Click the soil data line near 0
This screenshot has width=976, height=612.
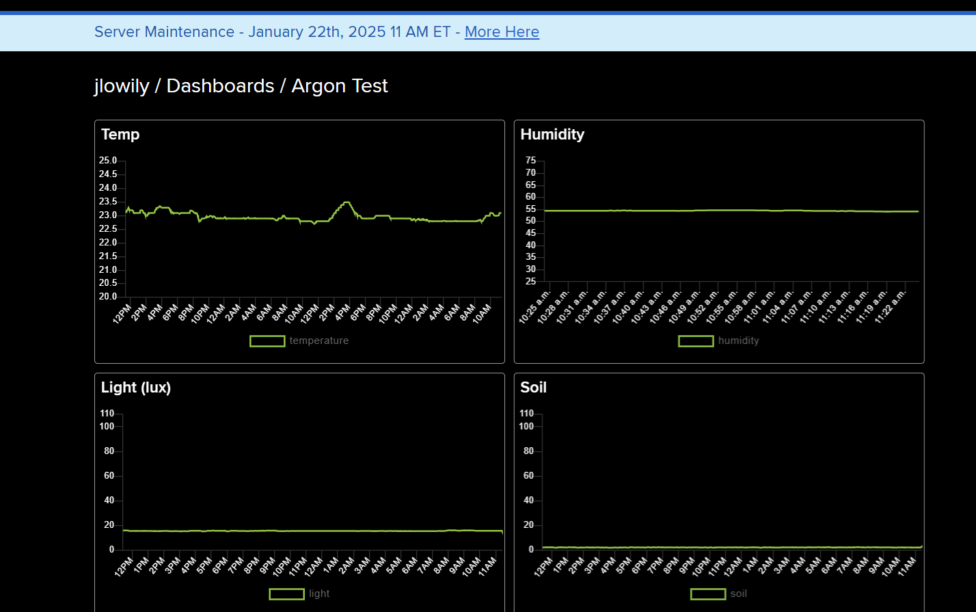[x=731, y=548]
